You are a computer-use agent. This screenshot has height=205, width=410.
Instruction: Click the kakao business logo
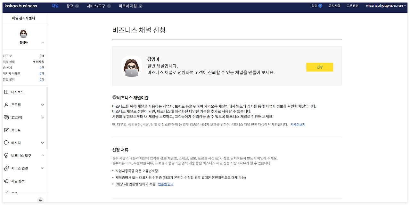pyautogui.click(x=21, y=5)
